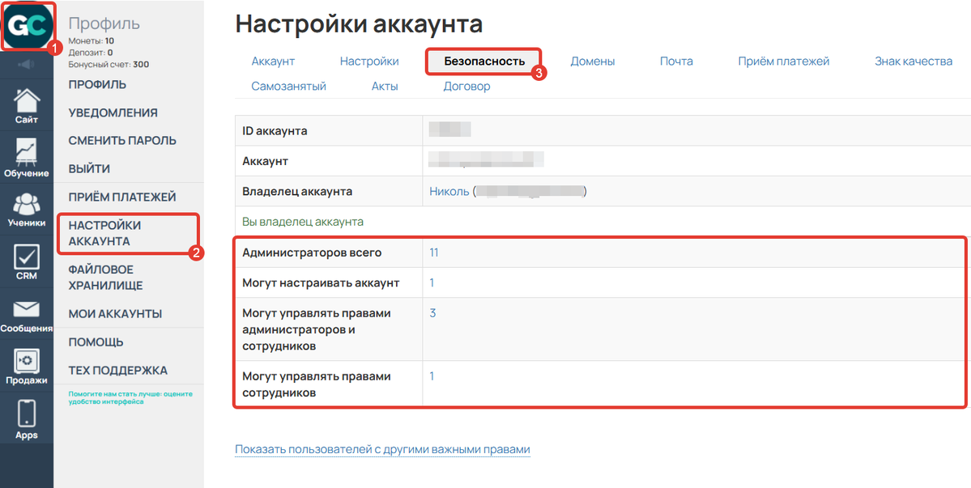
Task: Show users with other important rights
Action: 382,449
